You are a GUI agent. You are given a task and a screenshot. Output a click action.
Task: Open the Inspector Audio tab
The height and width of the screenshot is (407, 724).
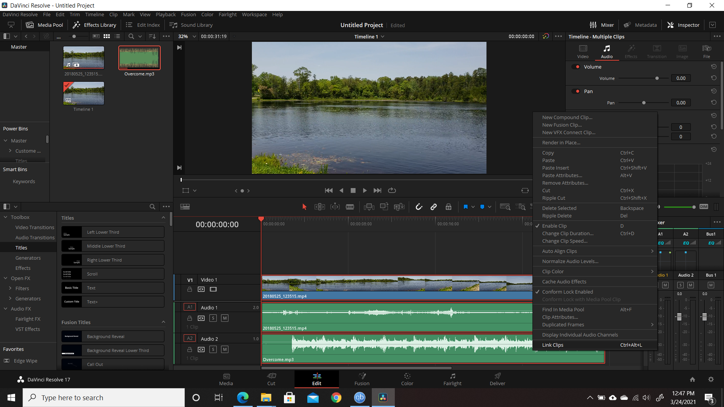(607, 52)
